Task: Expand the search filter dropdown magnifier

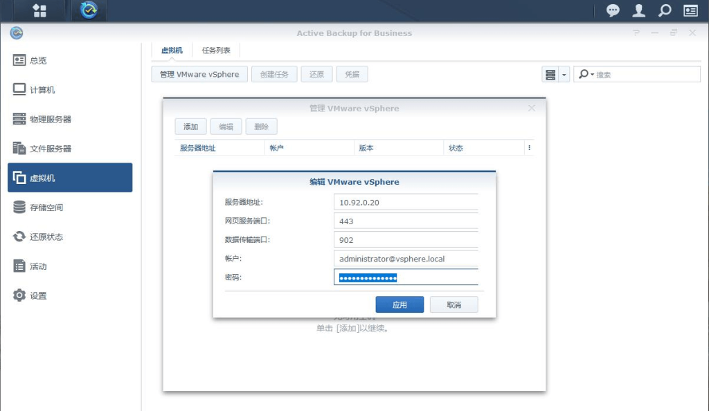Action: coord(586,74)
